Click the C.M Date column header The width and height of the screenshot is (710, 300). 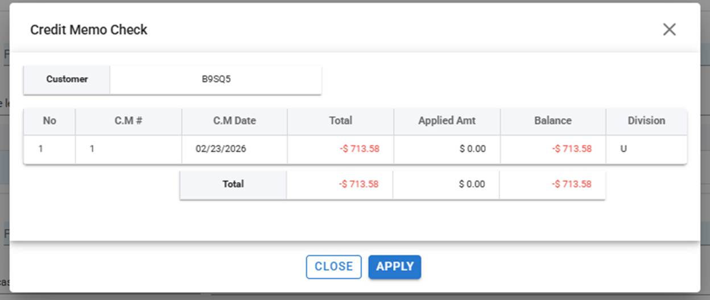[234, 120]
